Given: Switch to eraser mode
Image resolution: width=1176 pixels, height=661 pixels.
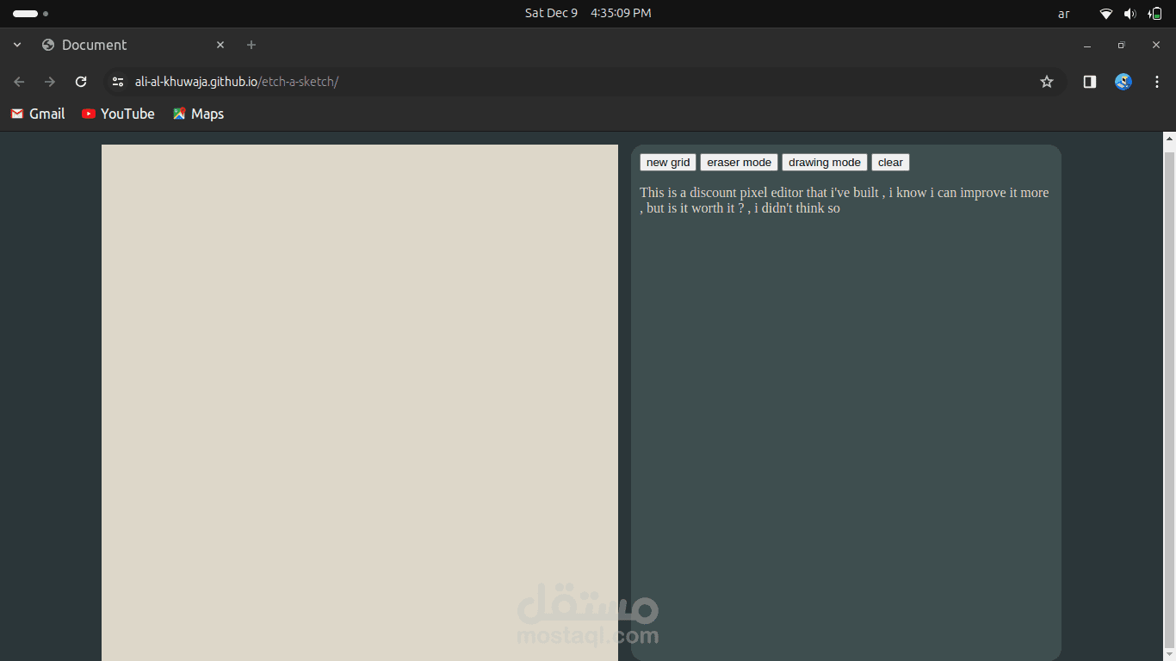Looking at the screenshot, I should pyautogui.click(x=739, y=163).
